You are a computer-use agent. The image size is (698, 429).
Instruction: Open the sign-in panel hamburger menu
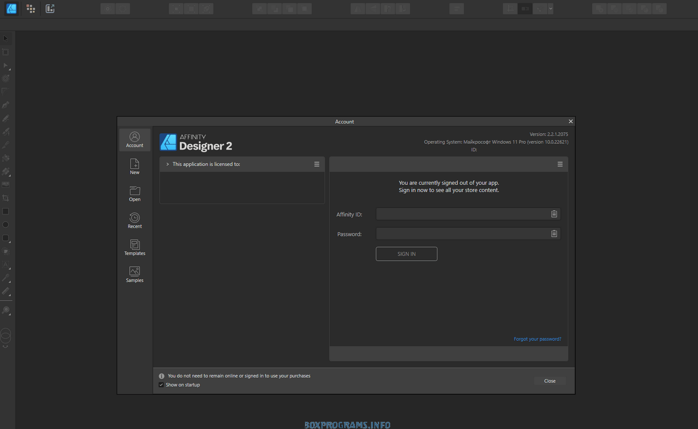click(560, 164)
